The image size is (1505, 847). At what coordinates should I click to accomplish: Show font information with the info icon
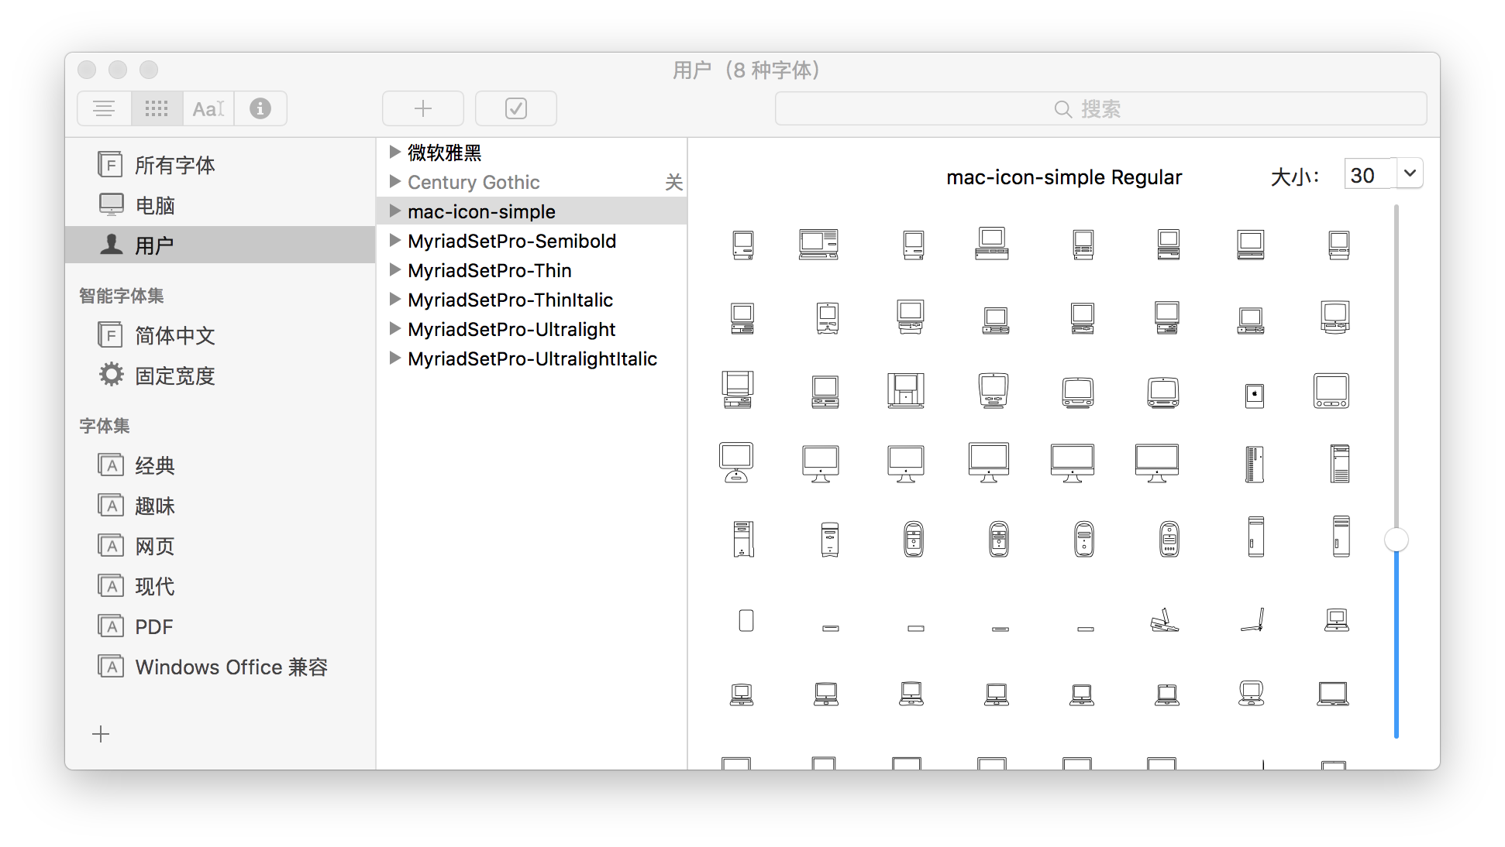click(260, 108)
